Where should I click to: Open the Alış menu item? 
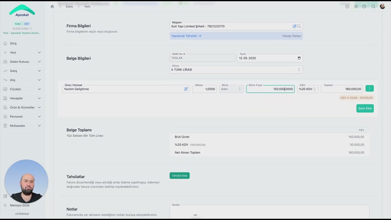pyautogui.click(x=13, y=80)
